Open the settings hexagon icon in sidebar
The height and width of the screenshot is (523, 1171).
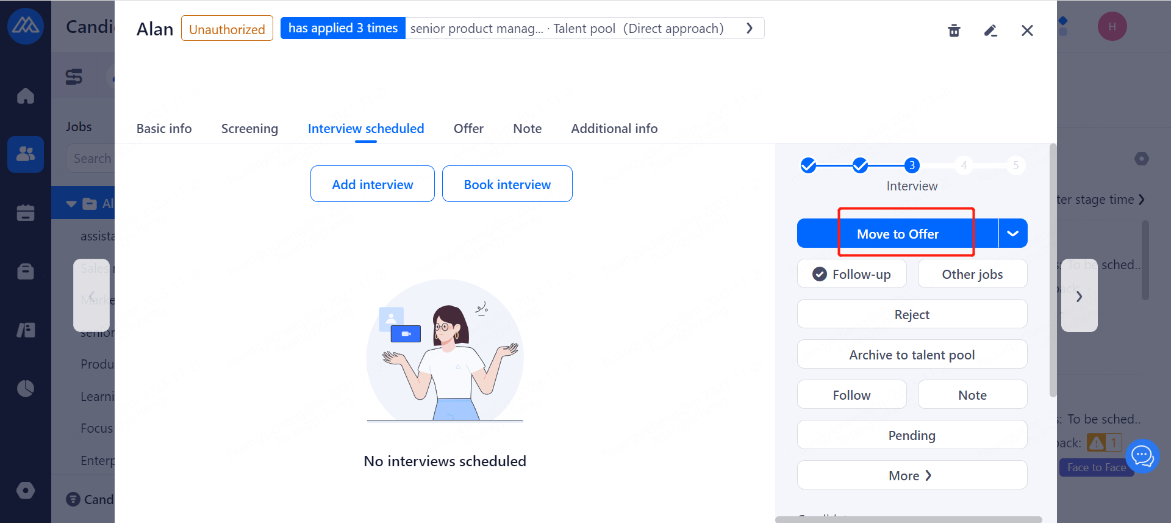[x=26, y=491]
